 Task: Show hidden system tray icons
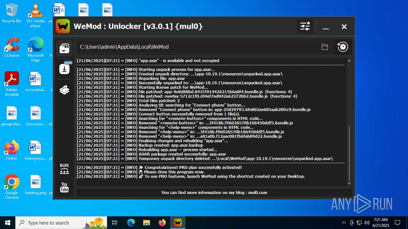coord(344,223)
